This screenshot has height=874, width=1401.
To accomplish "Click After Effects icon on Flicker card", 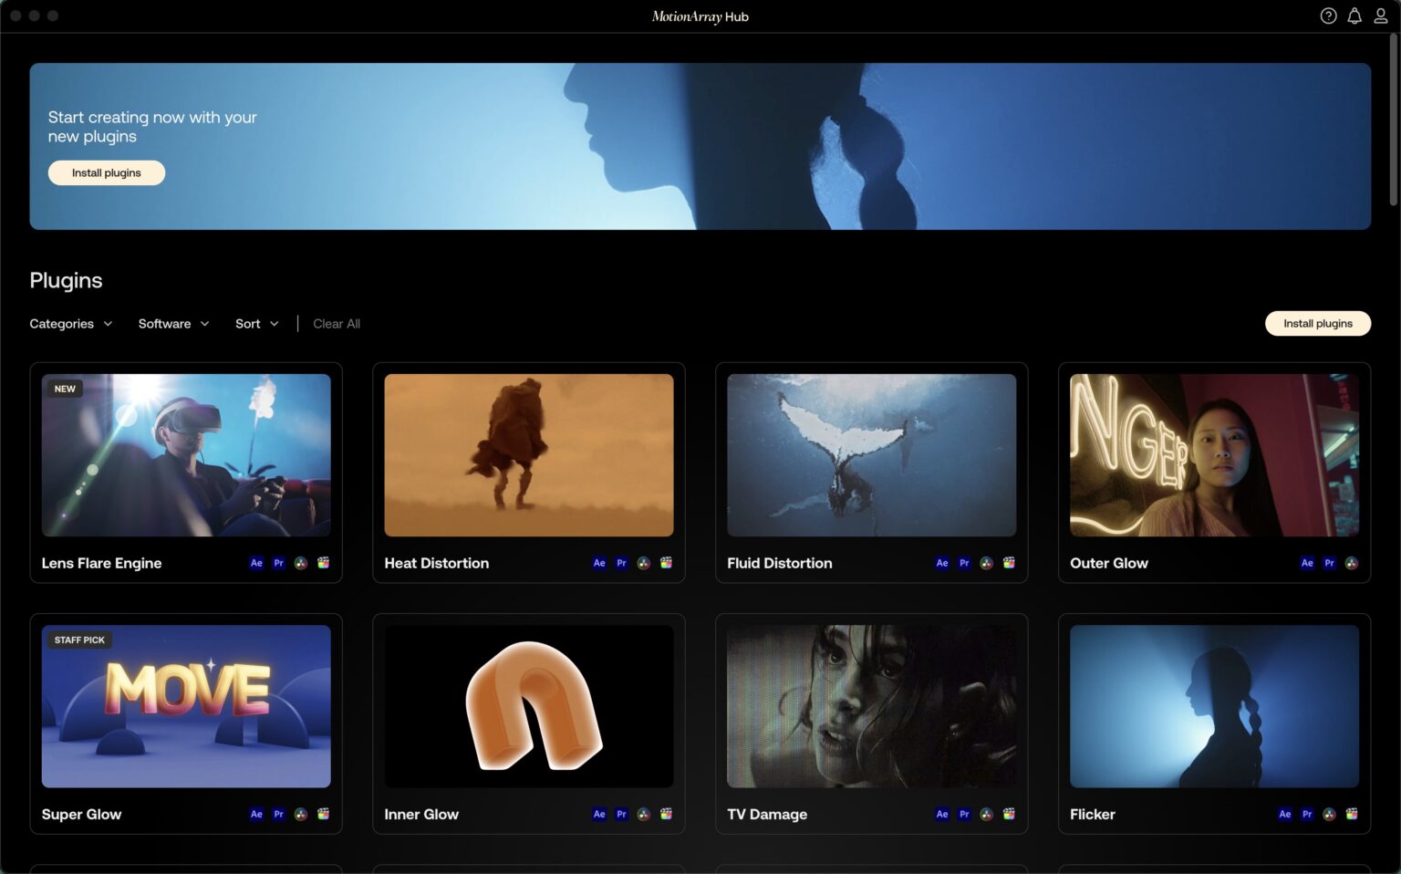I will click(x=1284, y=814).
